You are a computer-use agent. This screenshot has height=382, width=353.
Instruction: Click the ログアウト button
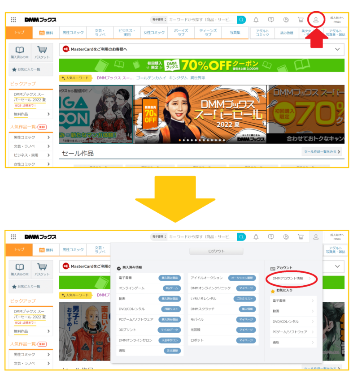[216, 251]
